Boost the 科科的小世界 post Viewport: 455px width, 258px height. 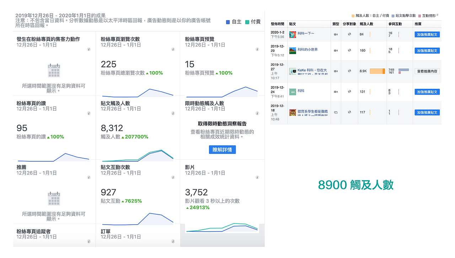(427, 51)
